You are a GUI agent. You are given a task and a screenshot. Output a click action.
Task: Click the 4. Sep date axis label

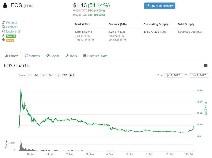pos(109,154)
